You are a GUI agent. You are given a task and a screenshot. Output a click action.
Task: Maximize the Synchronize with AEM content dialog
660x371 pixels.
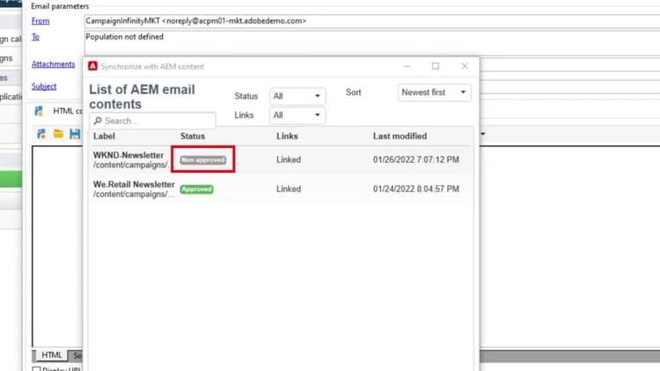pyautogui.click(x=436, y=66)
